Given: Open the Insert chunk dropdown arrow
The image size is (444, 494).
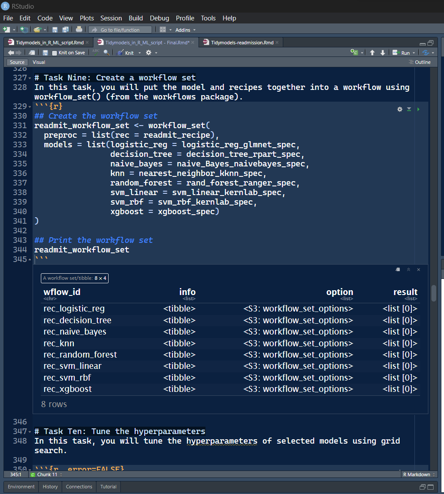Looking at the screenshot, I should coord(362,53).
